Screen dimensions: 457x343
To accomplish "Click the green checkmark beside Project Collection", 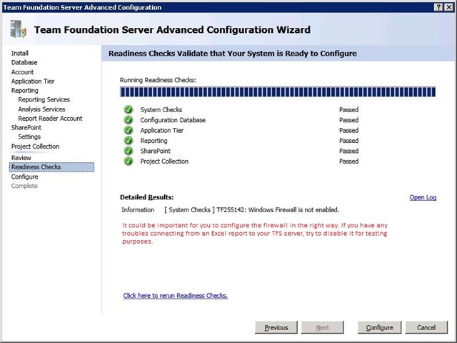I will [x=129, y=161].
